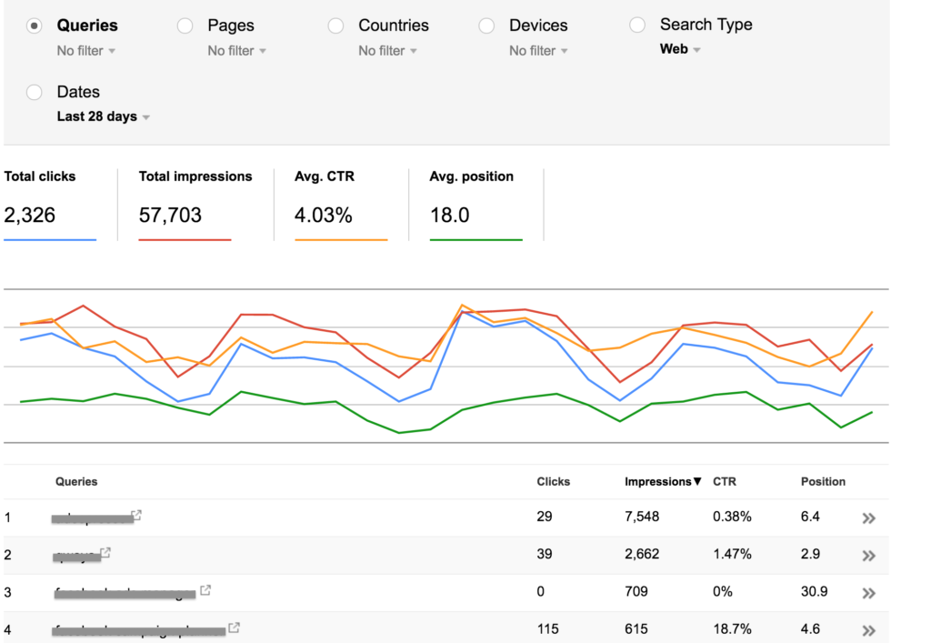Toggle the Avg. CTR metric
This screenshot has width=931, height=643.
click(341, 205)
